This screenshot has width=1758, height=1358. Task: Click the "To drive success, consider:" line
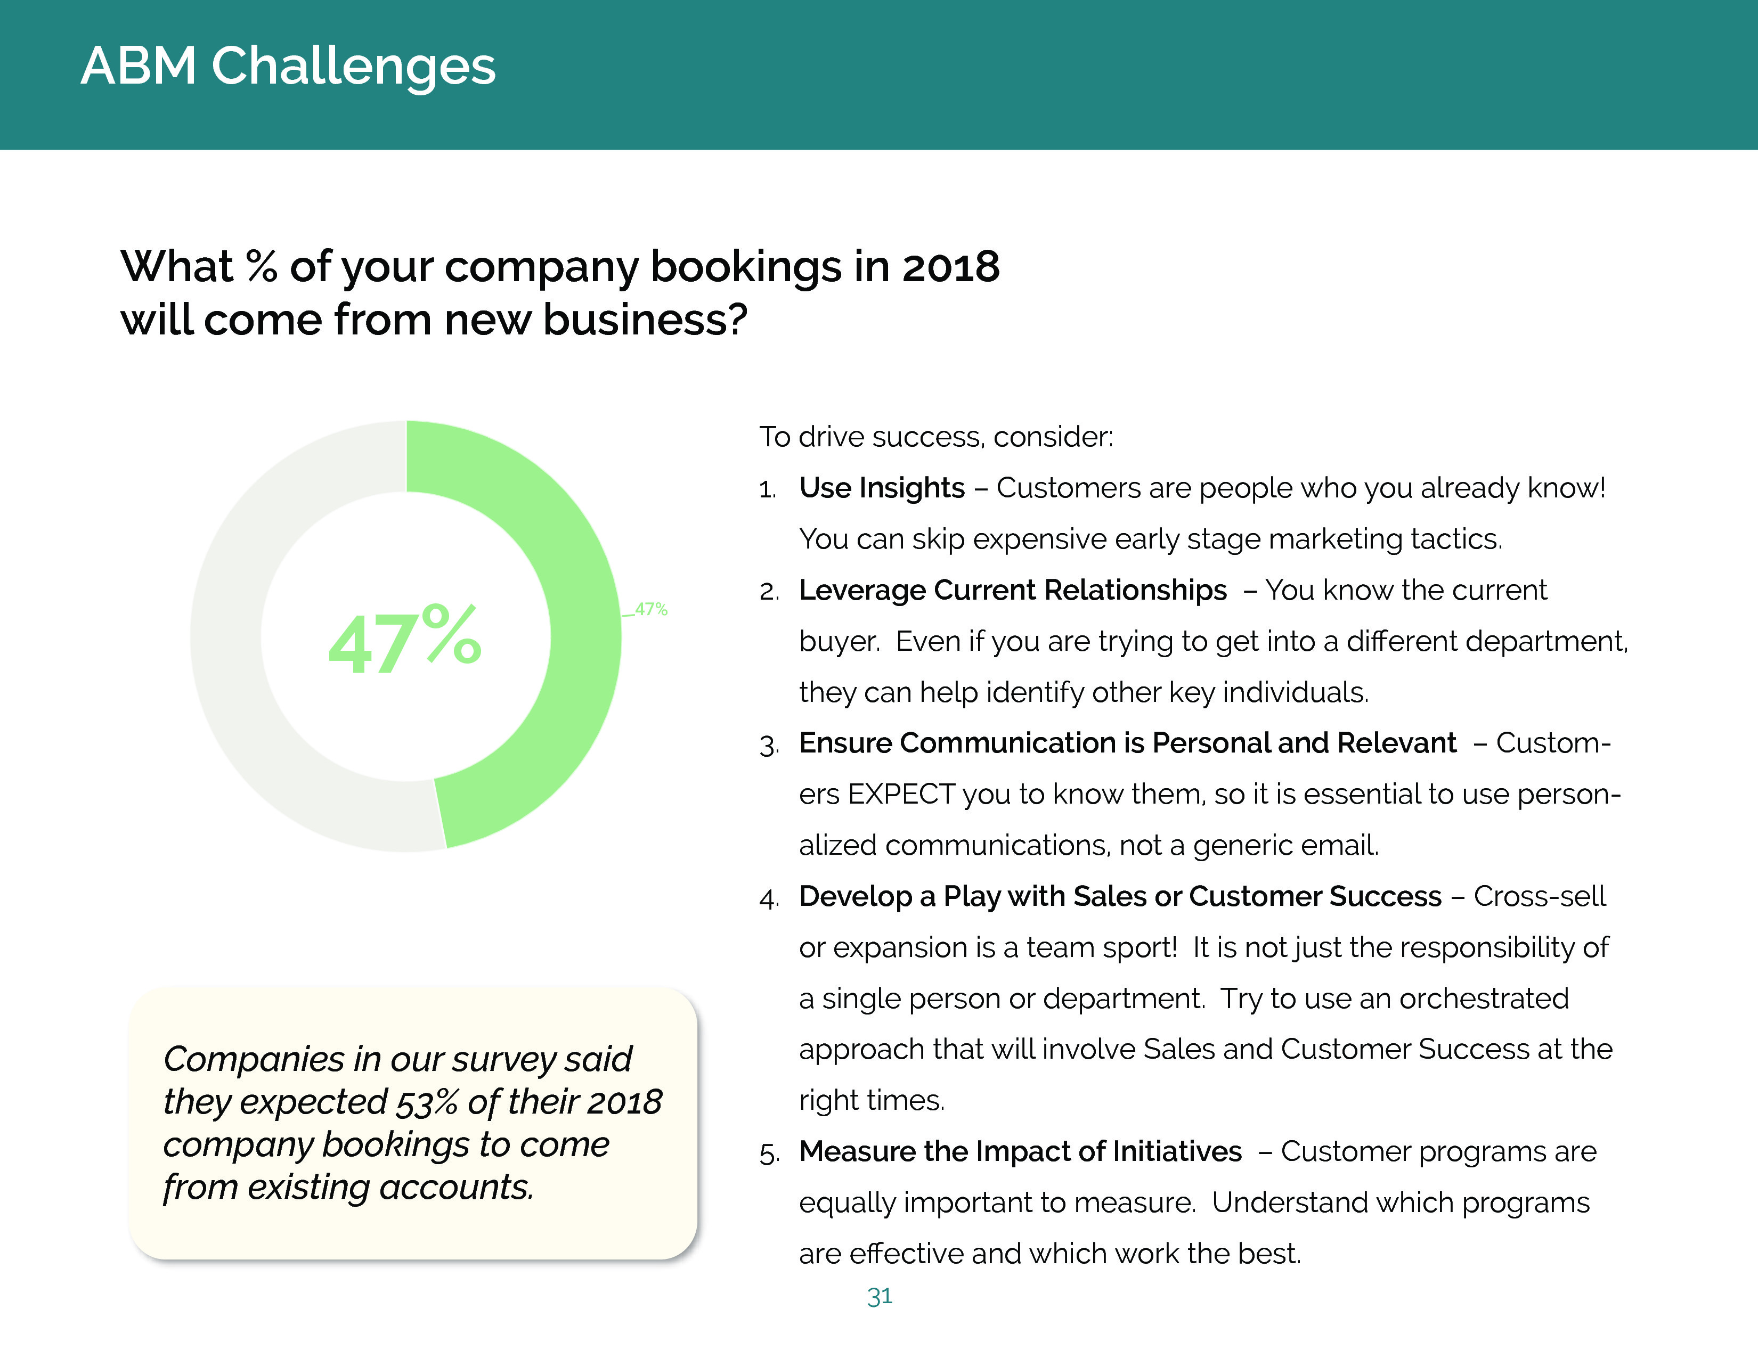coord(936,437)
